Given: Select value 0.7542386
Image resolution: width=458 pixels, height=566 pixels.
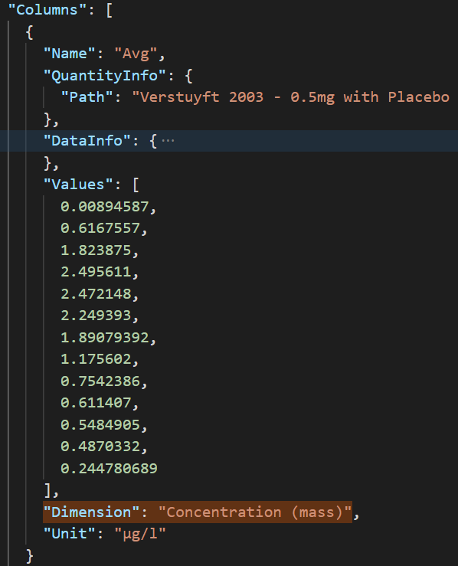Looking at the screenshot, I should pyautogui.click(x=100, y=381).
